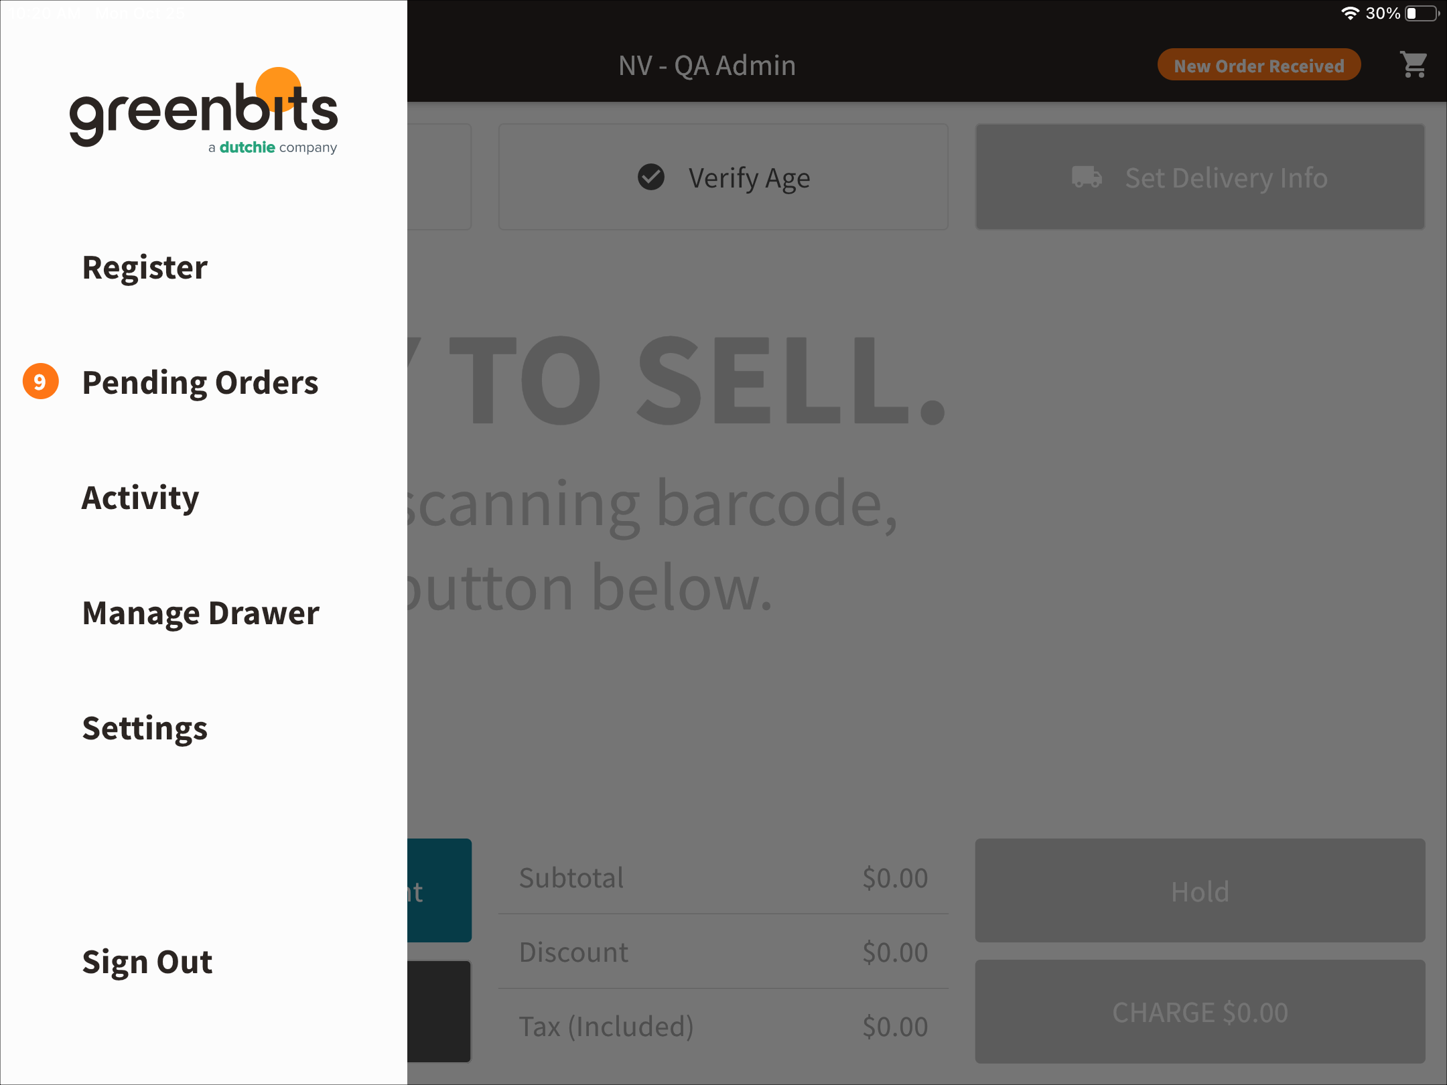The image size is (1447, 1085).
Task: Open the Register menu item
Action: click(x=145, y=265)
